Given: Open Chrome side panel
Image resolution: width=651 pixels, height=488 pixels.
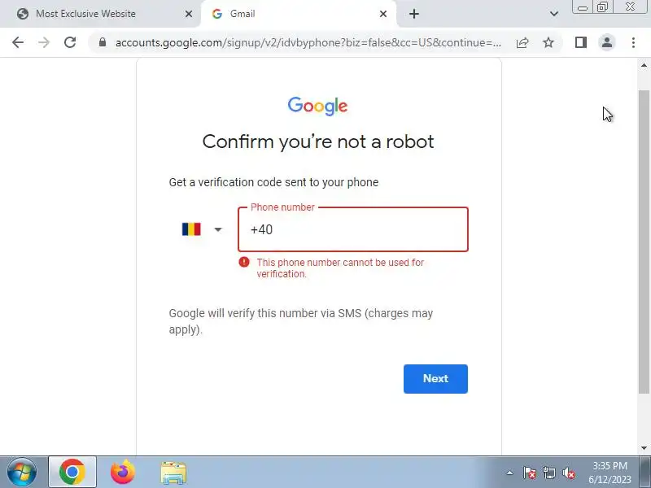Looking at the screenshot, I should click(581, 42).
